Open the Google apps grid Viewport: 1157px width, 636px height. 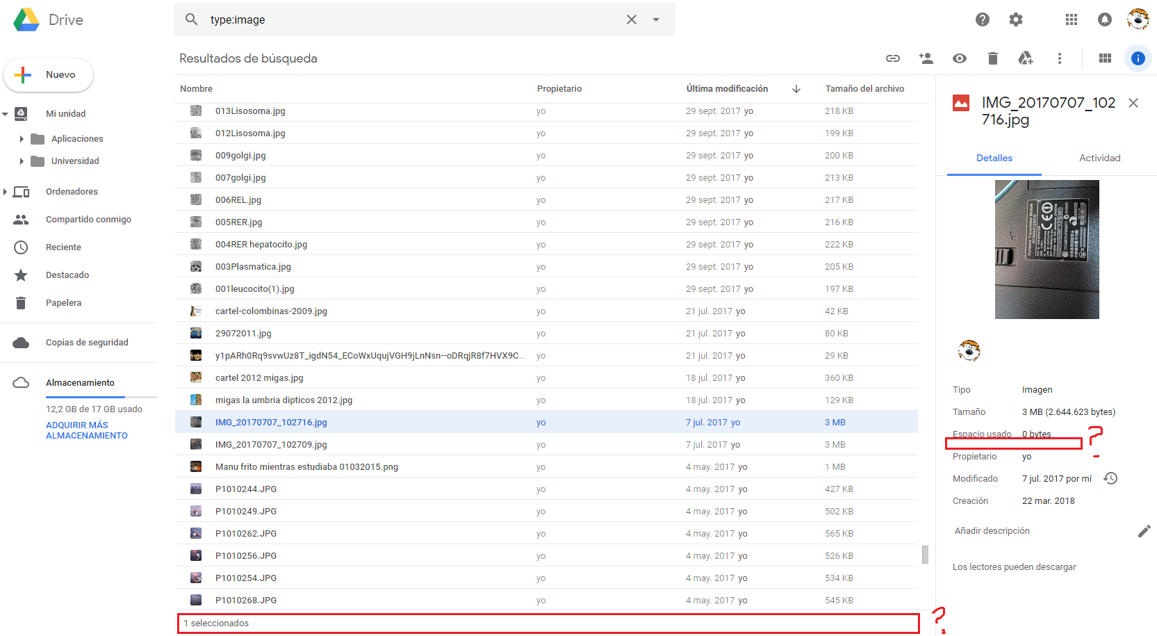(1072, 19)
